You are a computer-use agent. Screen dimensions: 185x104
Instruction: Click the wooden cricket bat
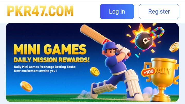[94, 34]
